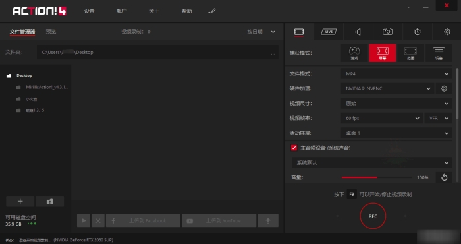The width and height of the screenshot is (461, 244).
Task: Open the screenshot camera tab
Action: pyautogui.click(x=387, y=32)
